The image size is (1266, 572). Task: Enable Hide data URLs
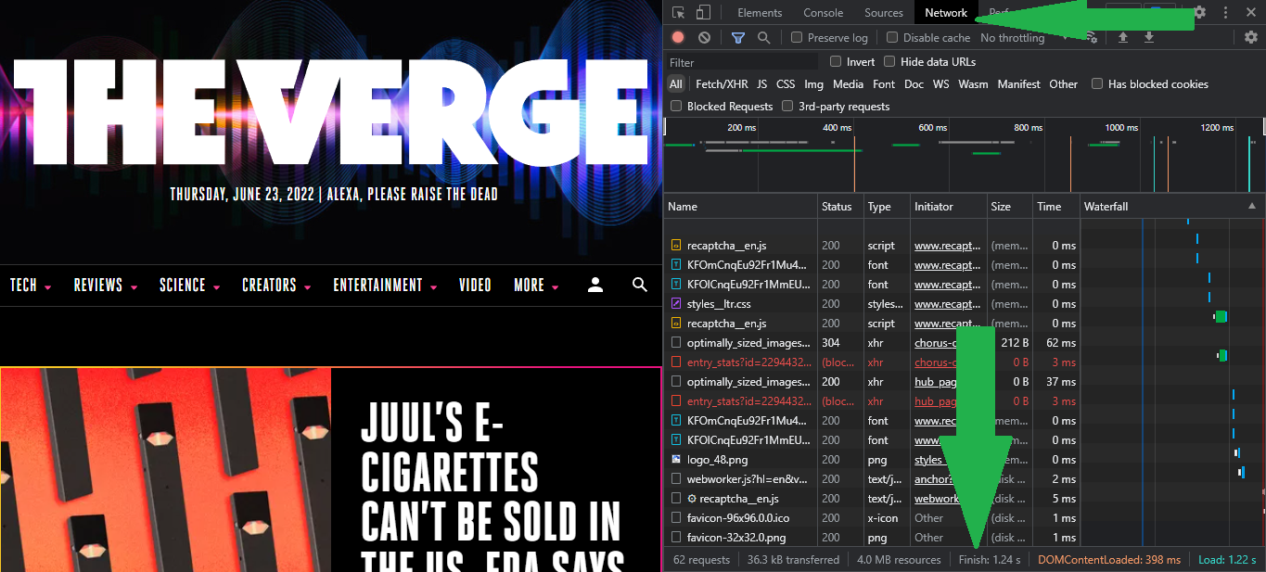889,62
